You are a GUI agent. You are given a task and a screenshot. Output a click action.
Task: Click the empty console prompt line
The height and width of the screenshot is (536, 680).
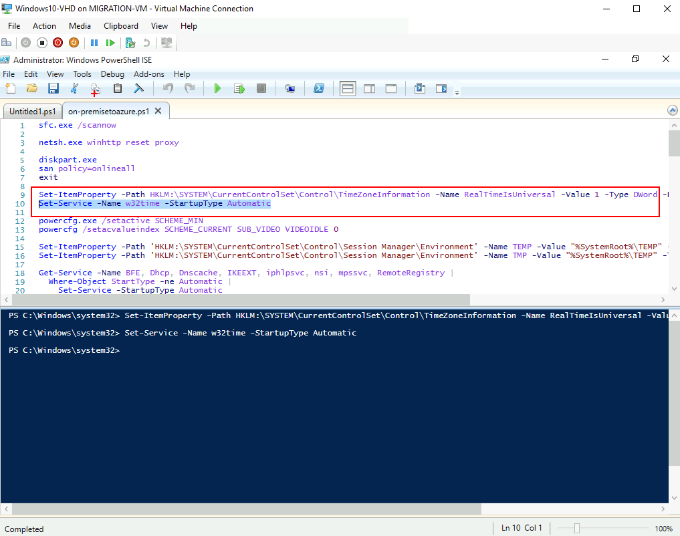pyautogui.click(x=64, y=350)
